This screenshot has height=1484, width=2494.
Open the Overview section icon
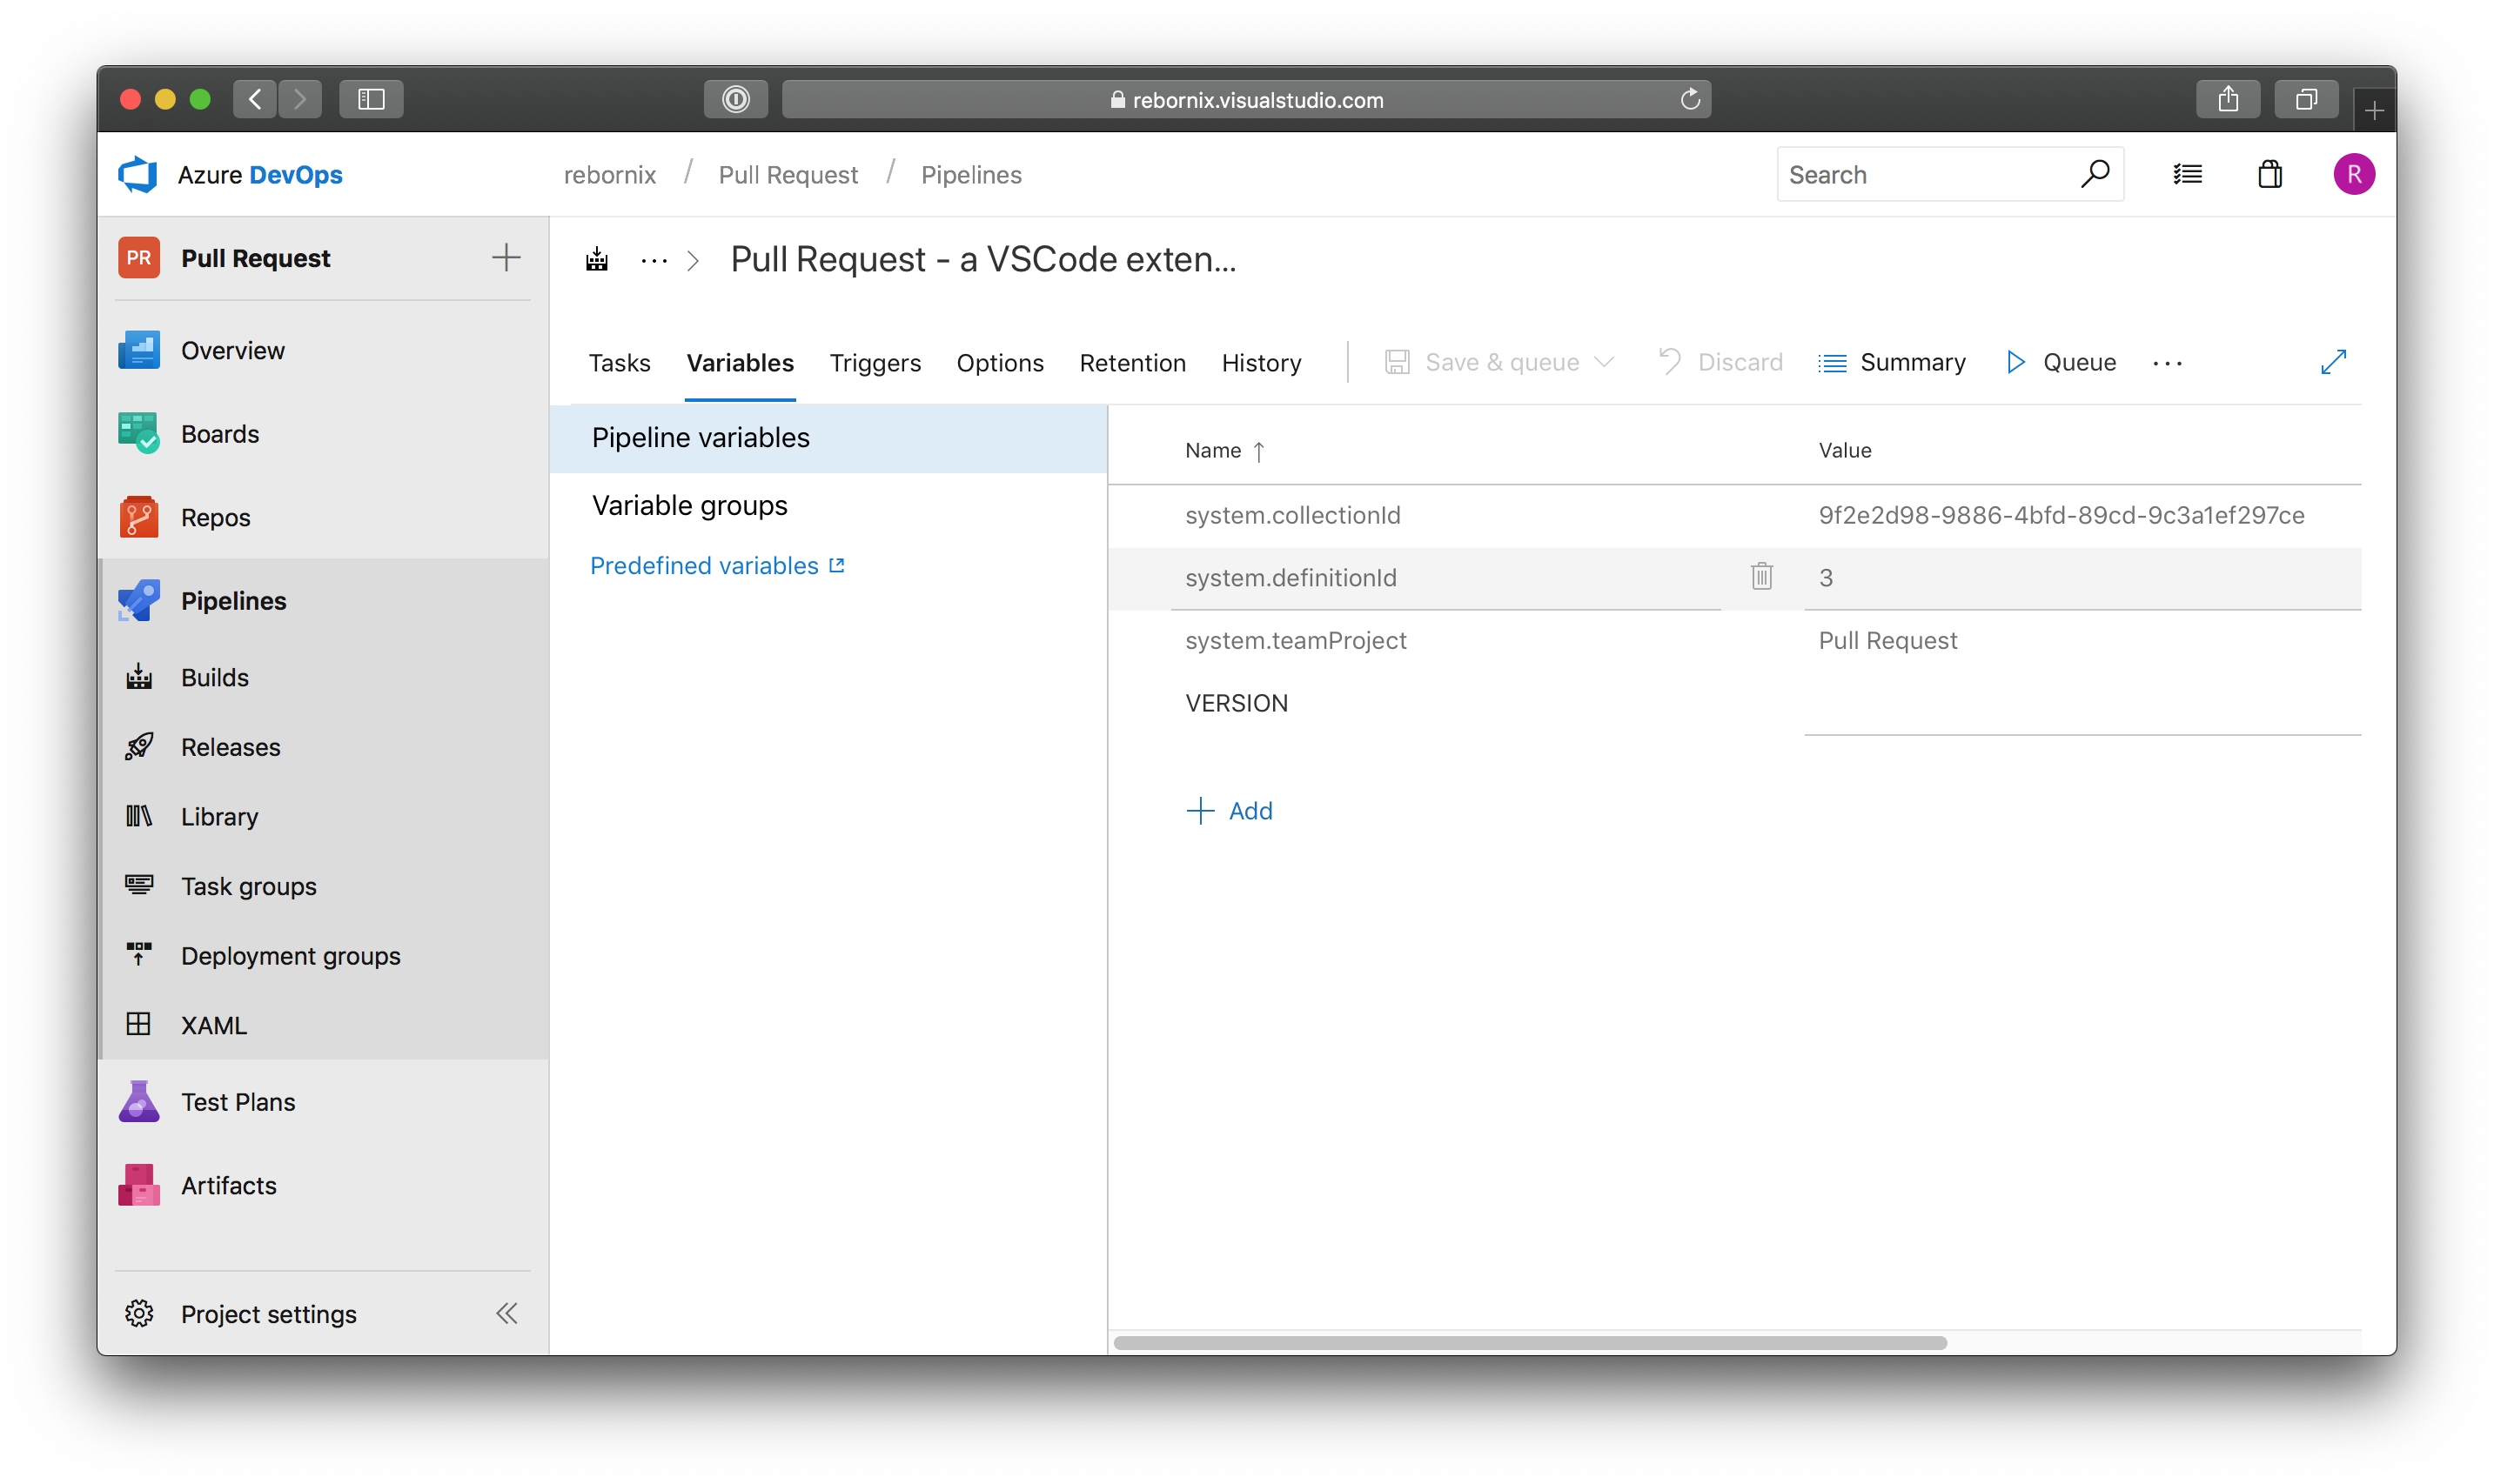click(138, 350)
